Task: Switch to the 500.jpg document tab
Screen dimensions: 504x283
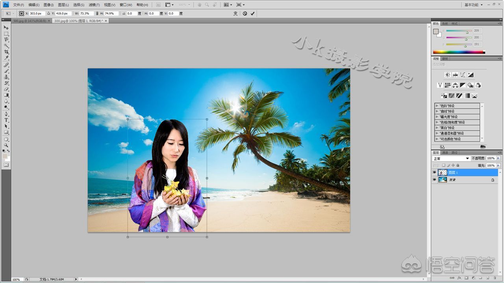Action: (x=31, y=21)
